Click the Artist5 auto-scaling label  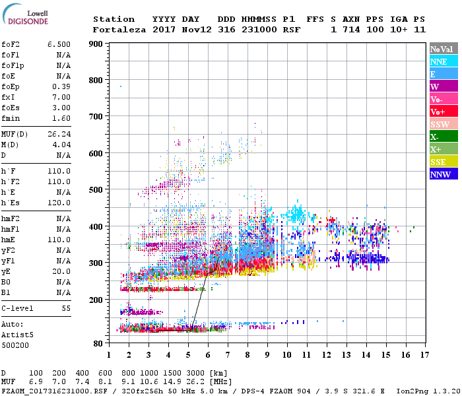[17, 335]
